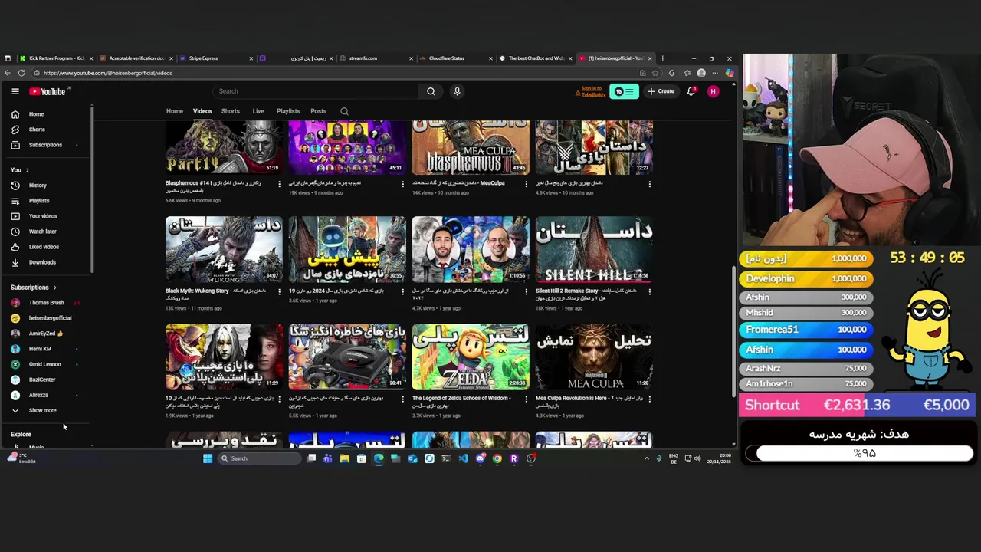The height and width of the screenshot is (552, 981).
Task: Open Legend of Zelda Echoes thumbnail
Action: (471, 357)
